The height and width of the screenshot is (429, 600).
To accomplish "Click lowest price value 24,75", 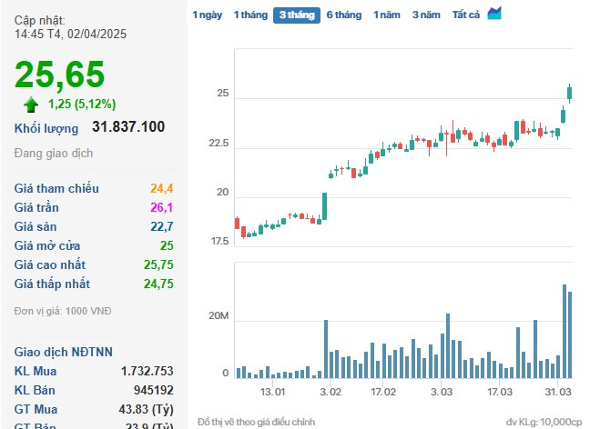I will [x=158, y=284].
